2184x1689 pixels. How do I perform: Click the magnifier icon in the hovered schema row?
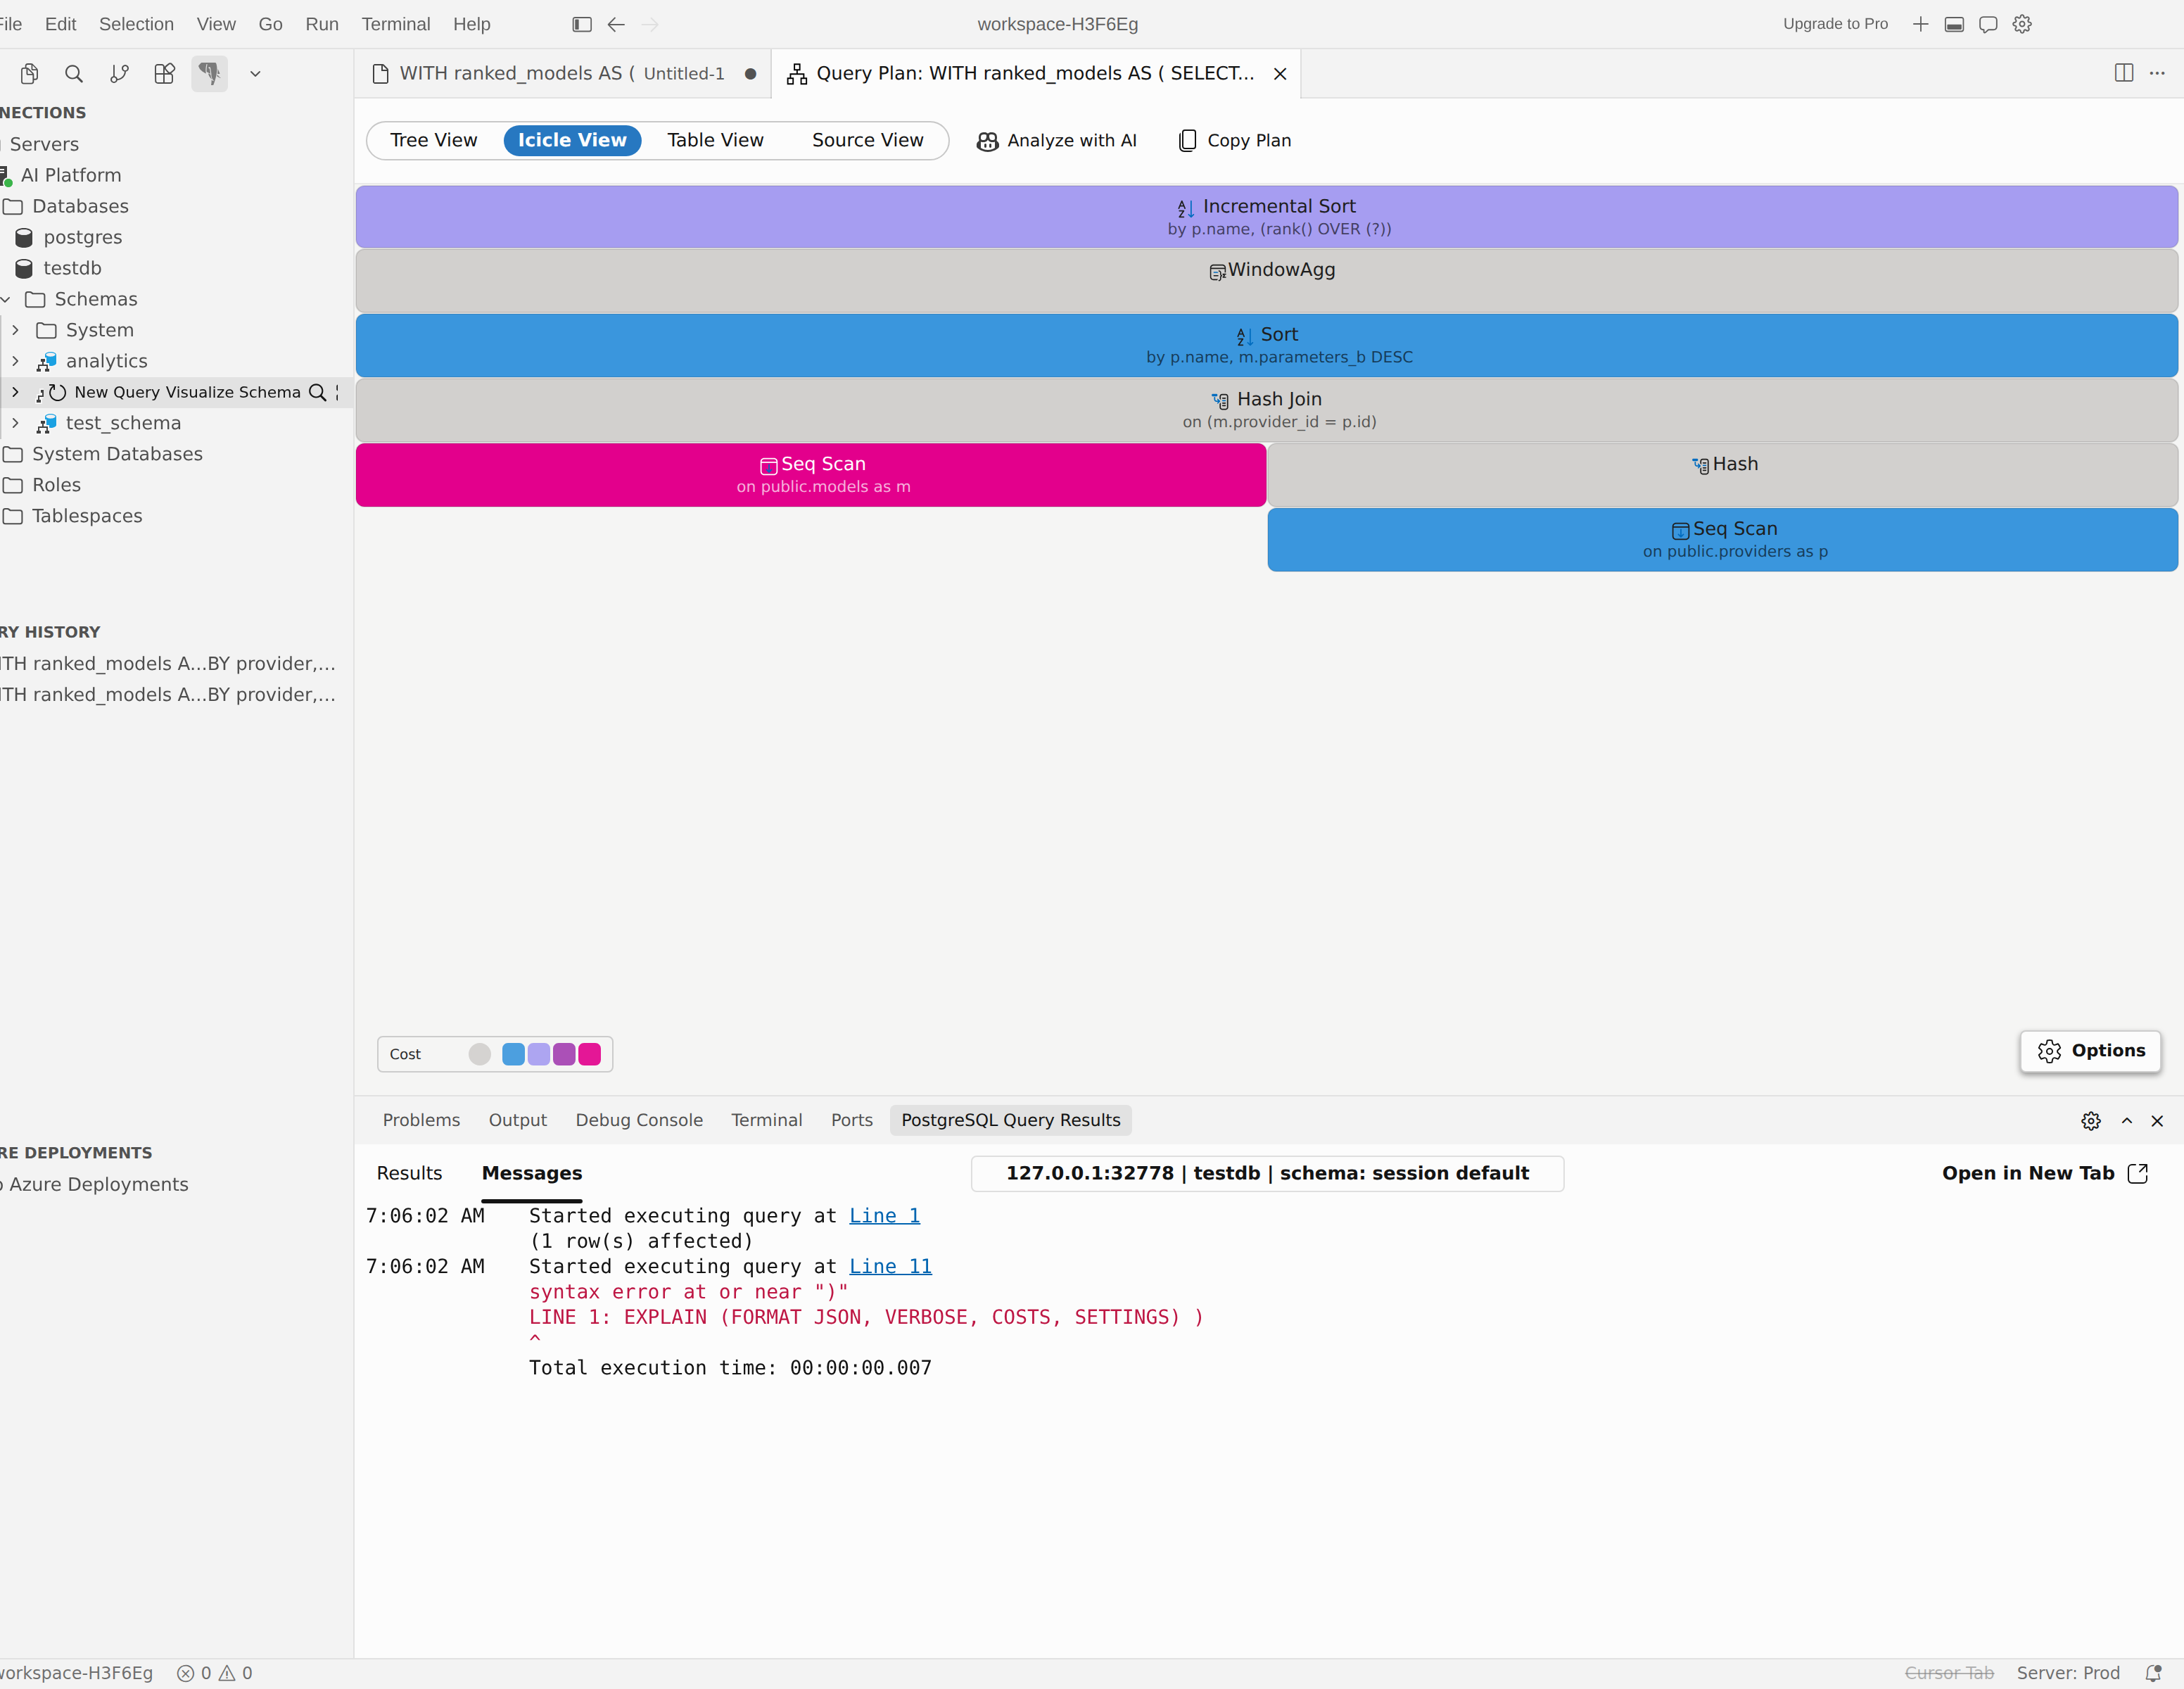[317, 392]
